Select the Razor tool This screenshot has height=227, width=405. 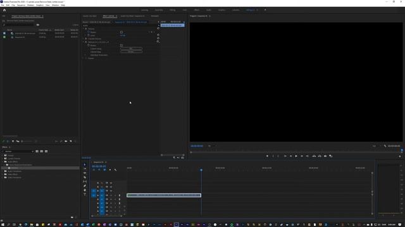pyautogui.click(x=85, y=177)
